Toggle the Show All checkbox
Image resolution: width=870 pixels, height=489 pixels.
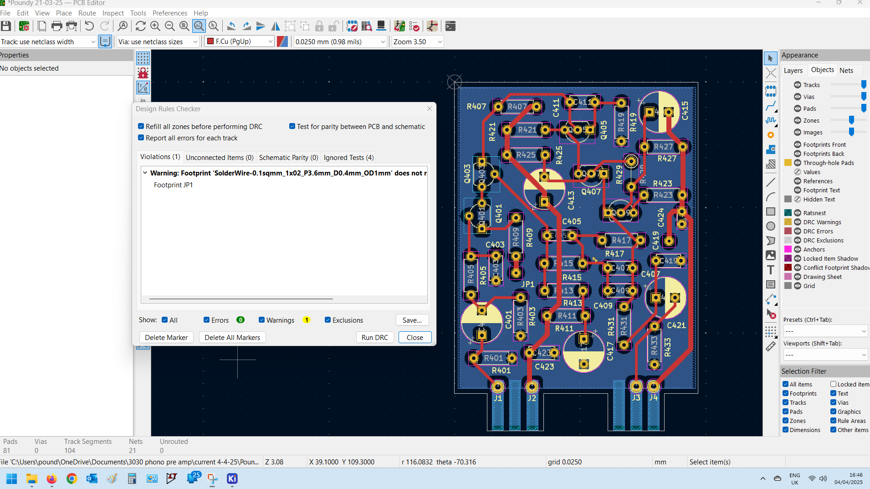(165, 320)
